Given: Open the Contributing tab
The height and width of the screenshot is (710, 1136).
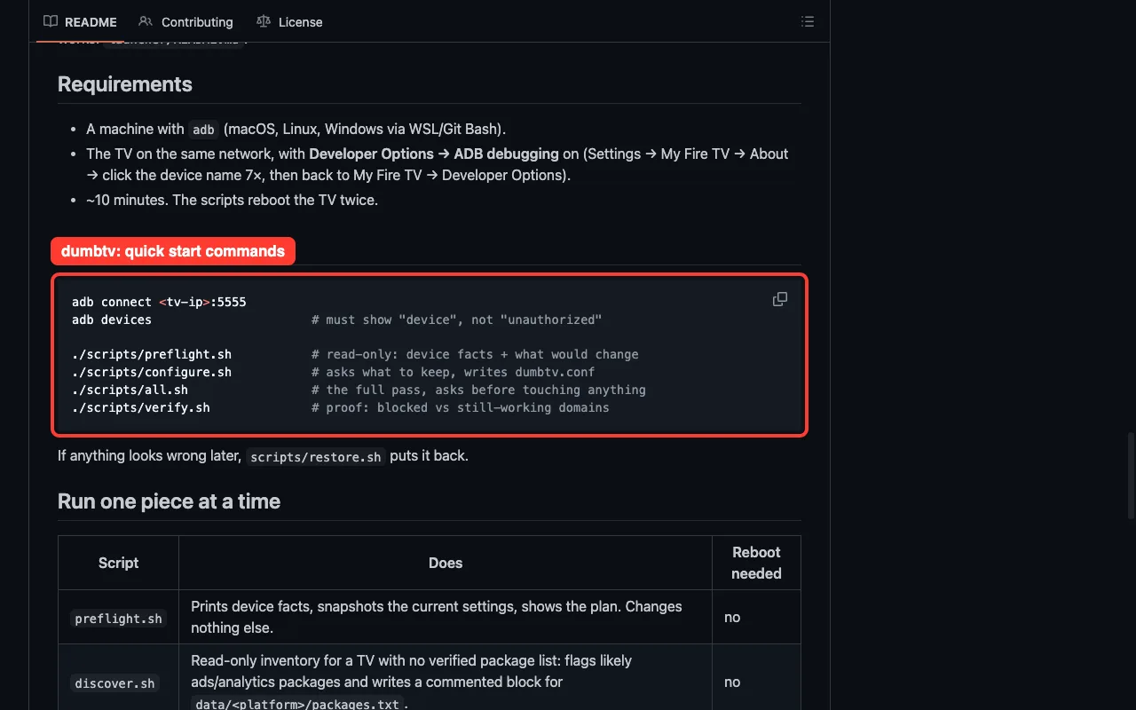Looking at the screenshot, I should point(185,21).
